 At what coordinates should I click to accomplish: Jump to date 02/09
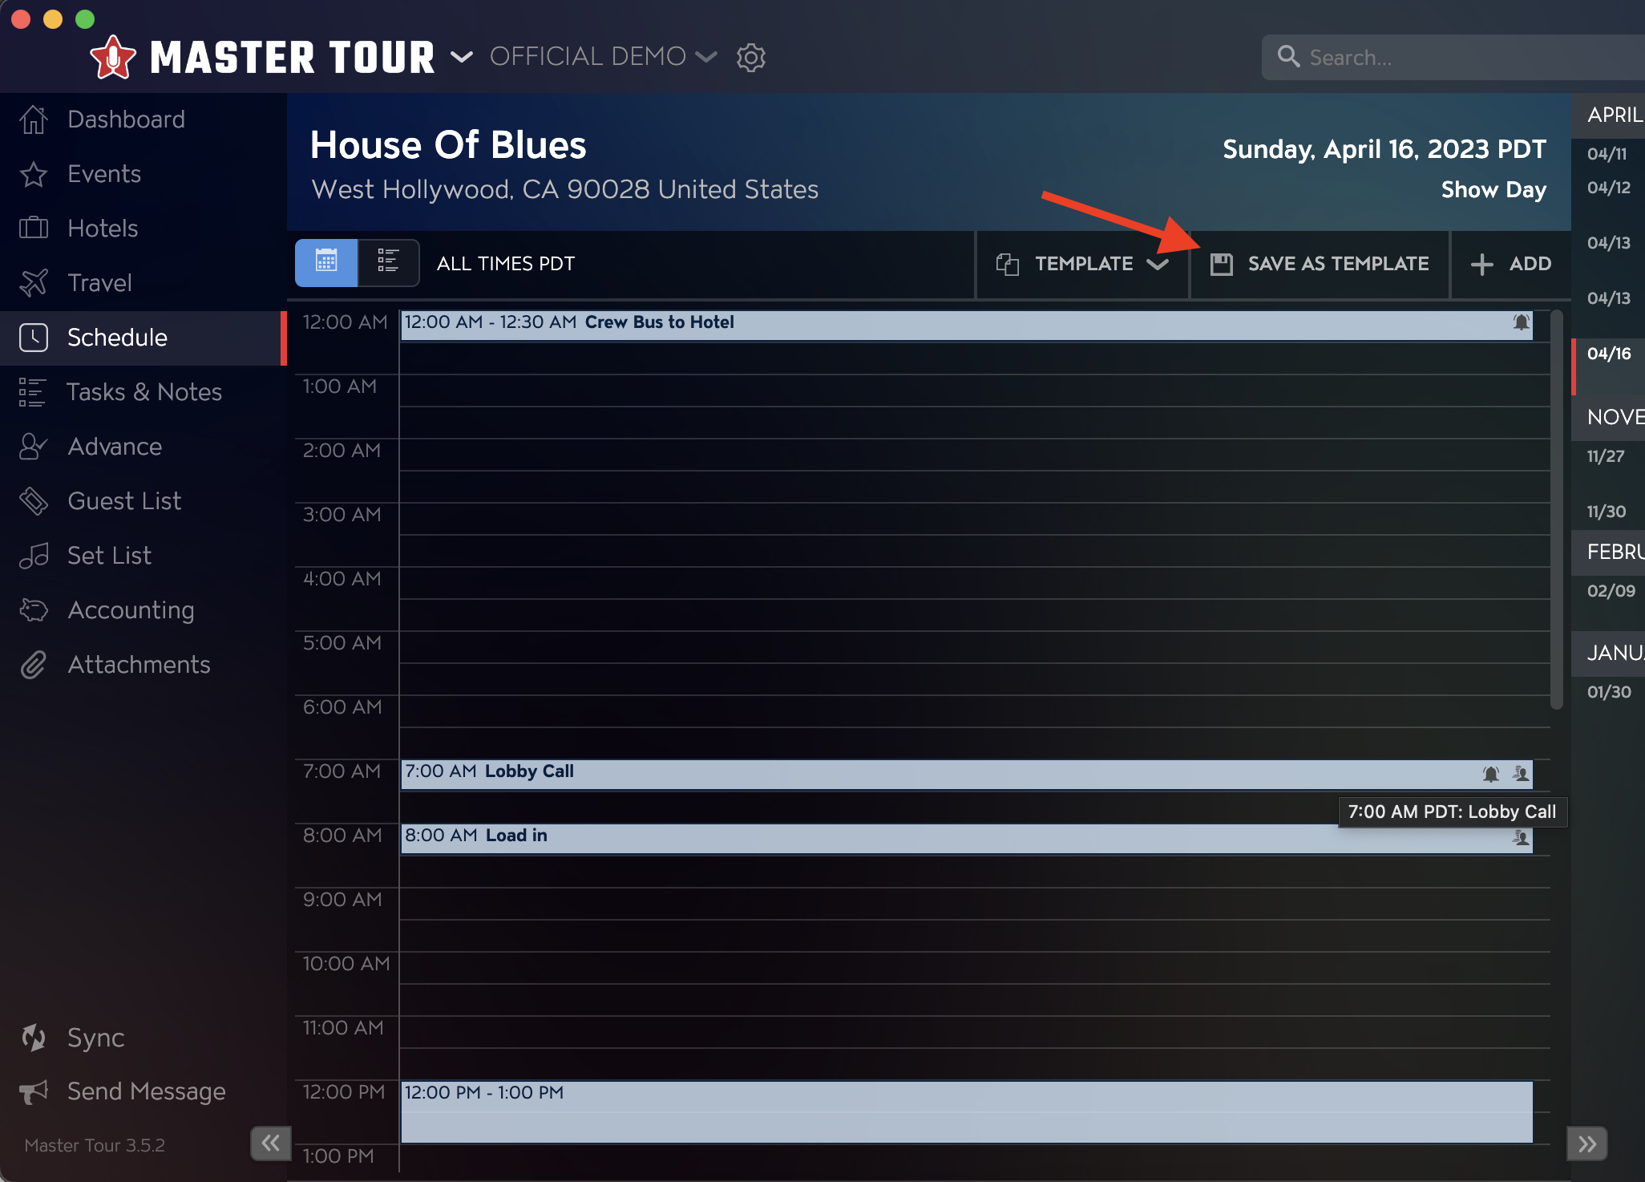[x=1611, y=591]
